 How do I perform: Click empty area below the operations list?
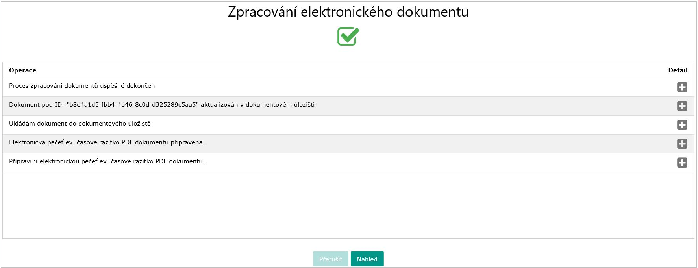click(348, 205)
